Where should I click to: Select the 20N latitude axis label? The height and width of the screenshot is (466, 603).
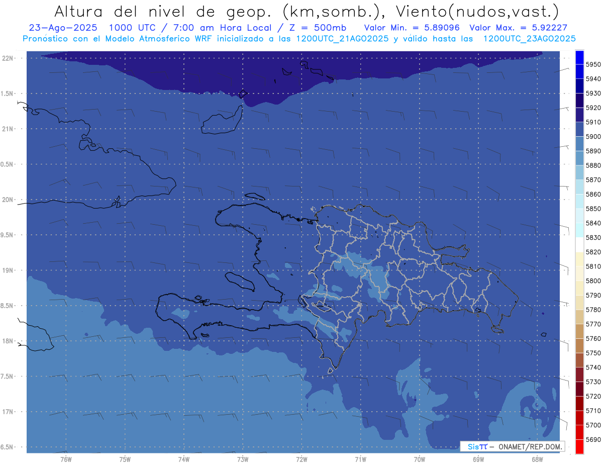tap(8, 200)
